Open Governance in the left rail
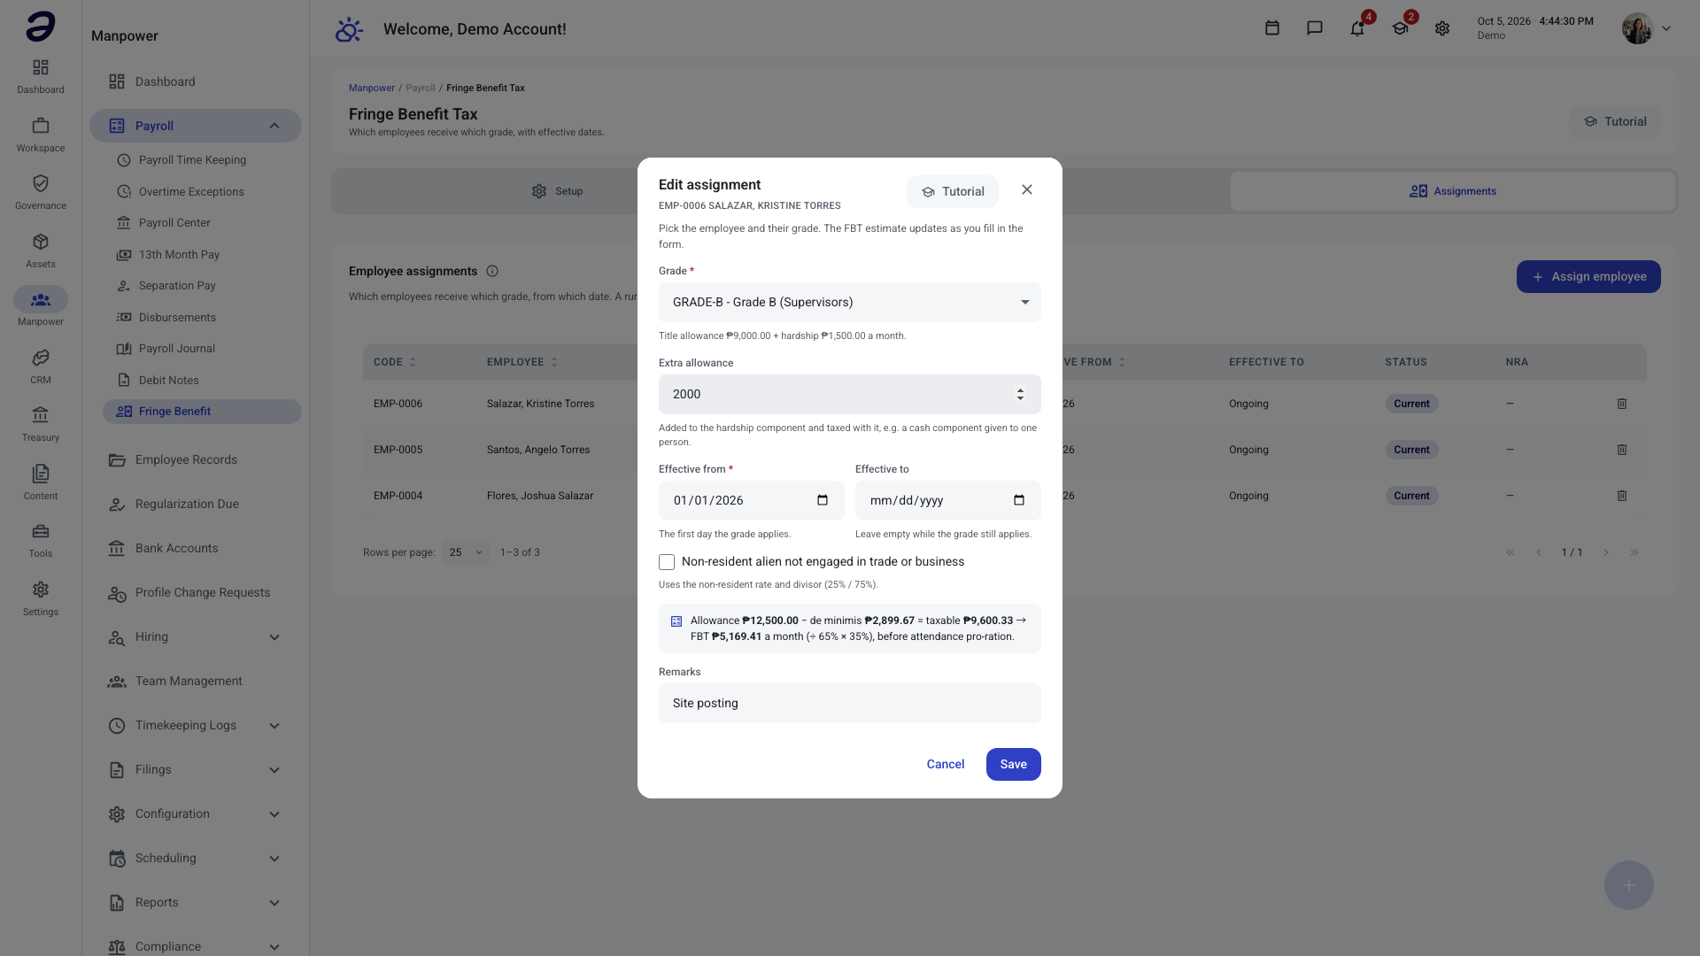This screenshot has height=956, width=1700. (41, 192)
